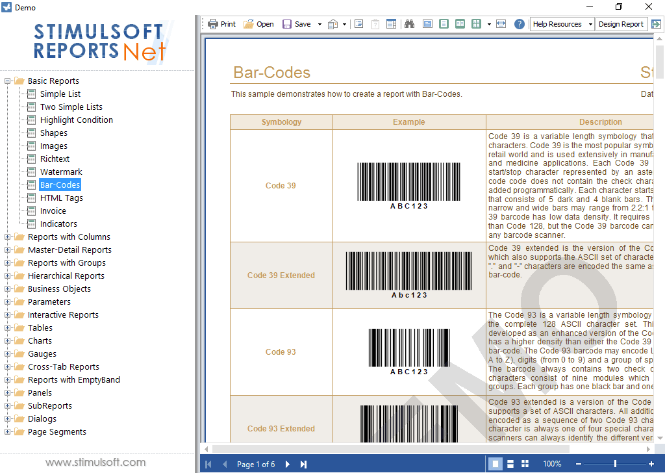
Task: Click the grayed Parameters clipboard icon
Action: pos(375,24)
